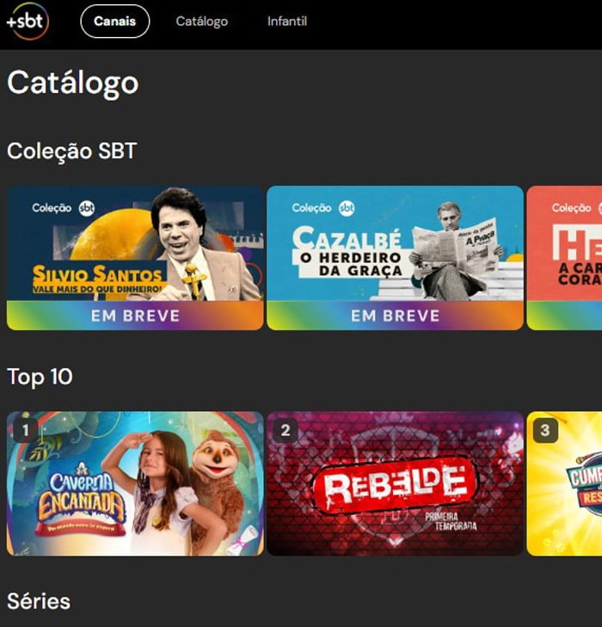Click the rank 1 badge

coord(25,430)
